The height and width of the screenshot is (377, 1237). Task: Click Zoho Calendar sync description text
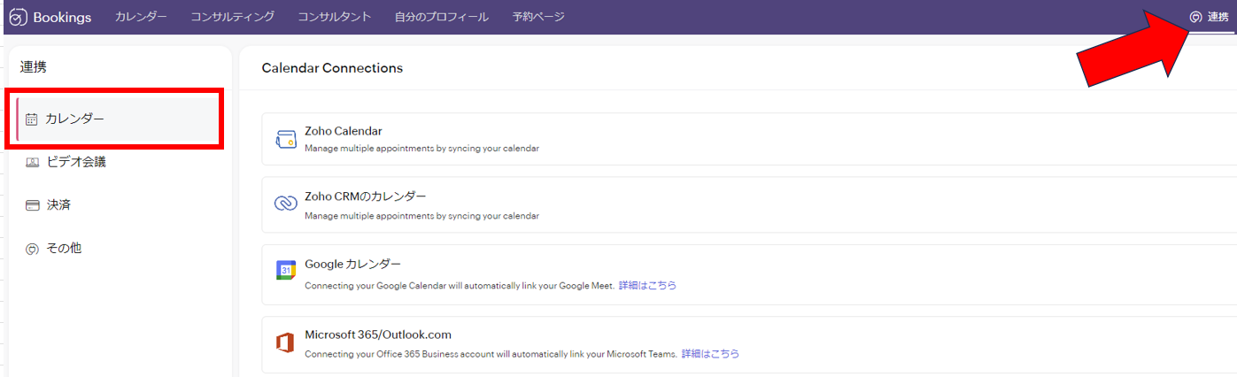421,149
